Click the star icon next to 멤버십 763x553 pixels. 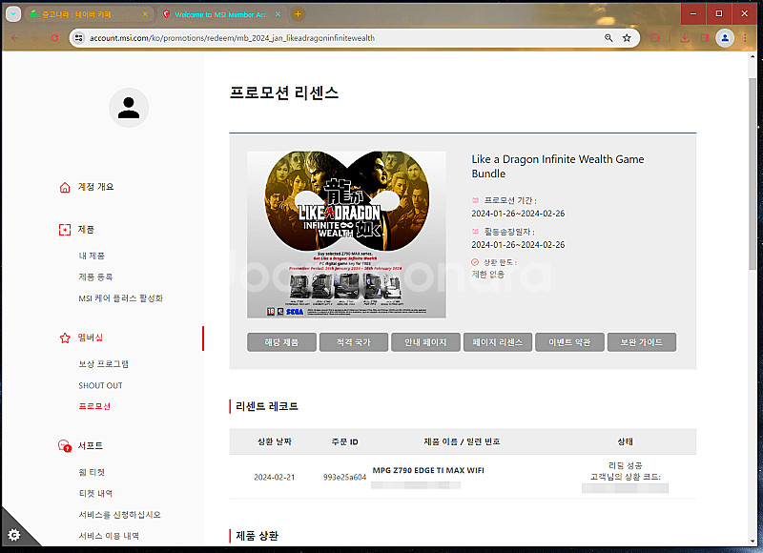tap(65, 338)
